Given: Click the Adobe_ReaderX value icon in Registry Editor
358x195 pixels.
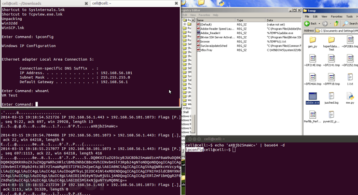Looking at the screenshot, I should pyautogui.click(x=199, y=33).
